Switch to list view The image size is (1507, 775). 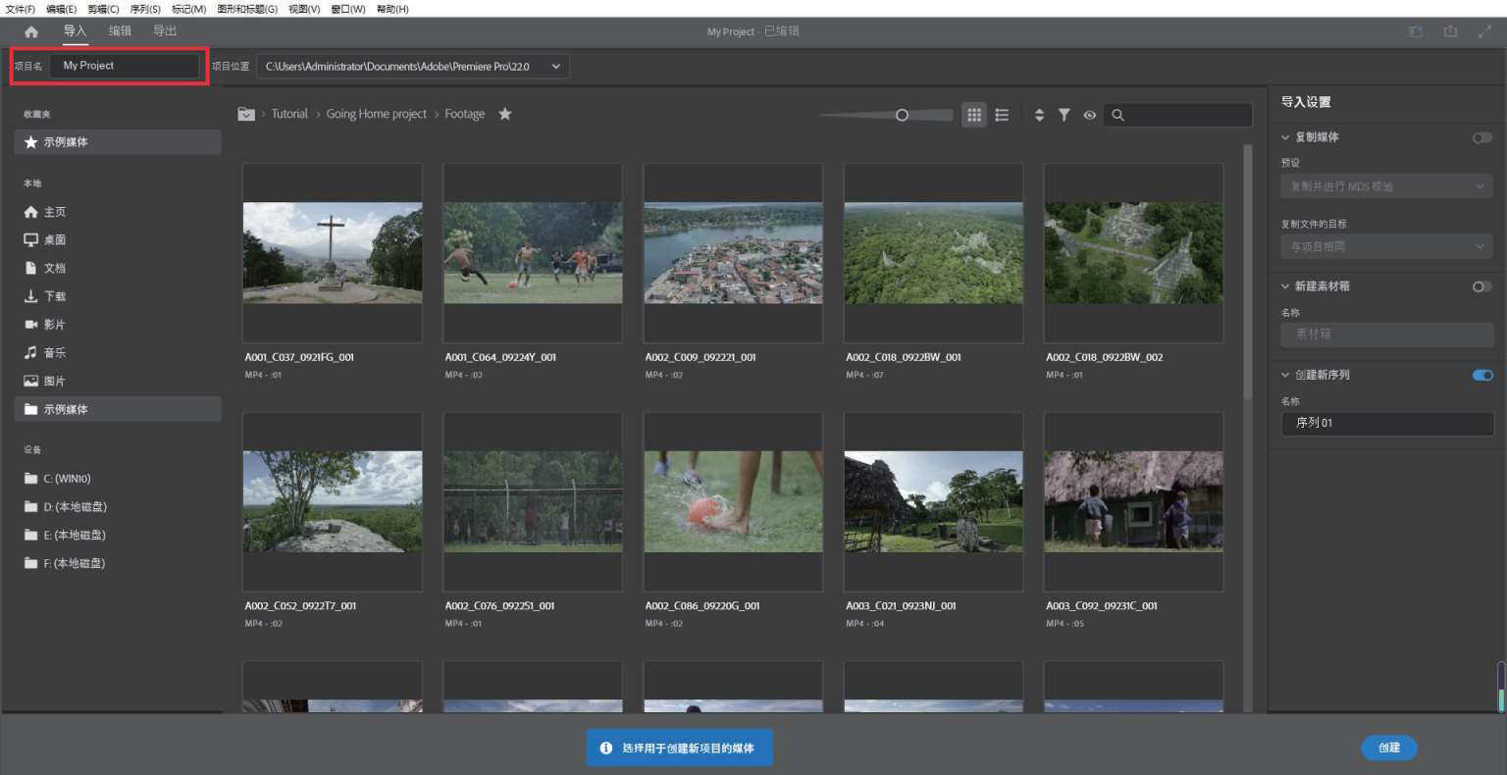[1002, 115]
